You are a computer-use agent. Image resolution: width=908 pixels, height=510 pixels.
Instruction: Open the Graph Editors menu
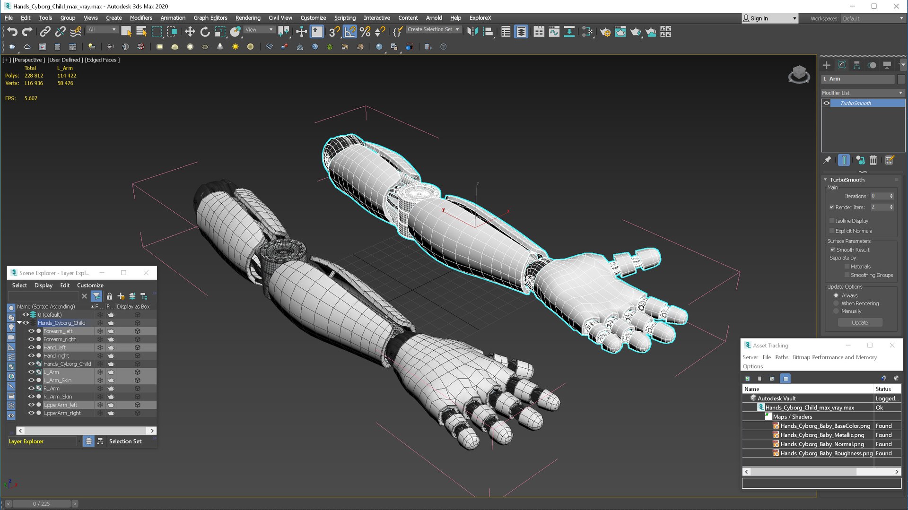[210, 17]
